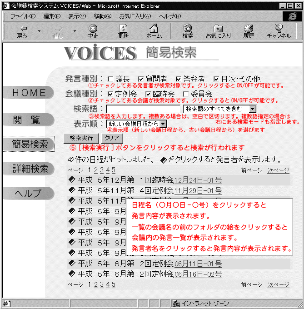
Task: Open the 06月16日-02号 meeting link
Action: 198,274
